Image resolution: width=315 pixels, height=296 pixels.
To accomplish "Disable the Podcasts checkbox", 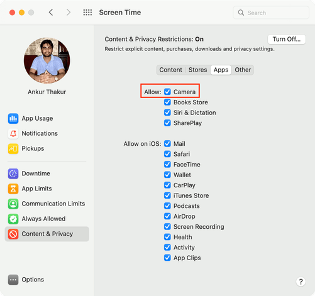I will click(x=167, y=206).
